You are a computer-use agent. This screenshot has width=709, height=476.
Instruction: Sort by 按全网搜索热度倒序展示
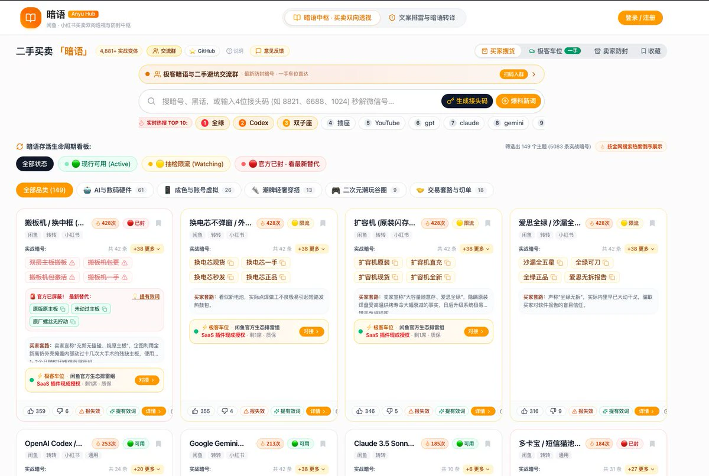pyautogui.click(x=631, y=146)
